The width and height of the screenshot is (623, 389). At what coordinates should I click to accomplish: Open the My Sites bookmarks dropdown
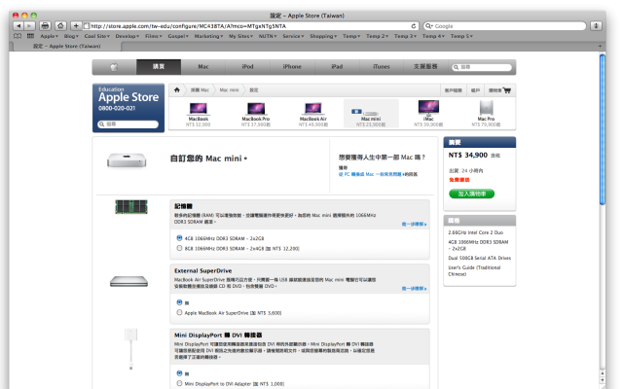tap(241, 36)
